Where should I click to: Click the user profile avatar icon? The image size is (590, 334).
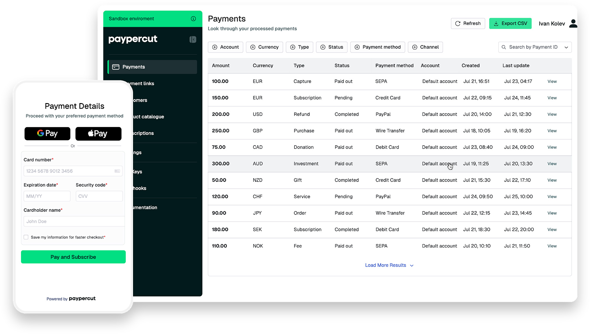[573, 24]
